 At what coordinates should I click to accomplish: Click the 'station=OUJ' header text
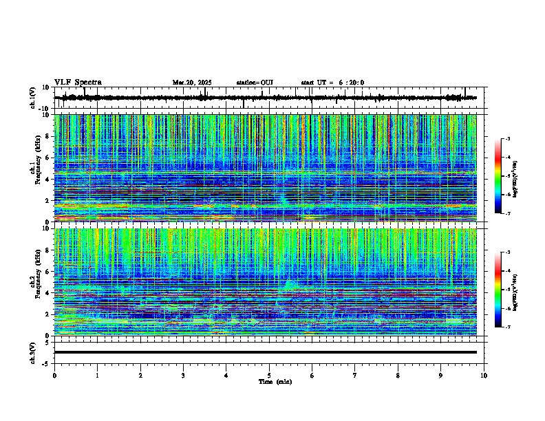click(x=255, y=83)
